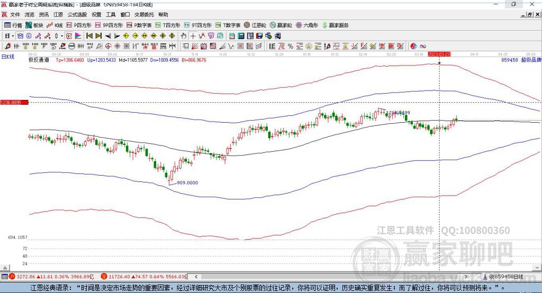This screenshot has width=542, height=293.
Task: Toggle the crosshair cursor tool
Action: click(193, 35)
